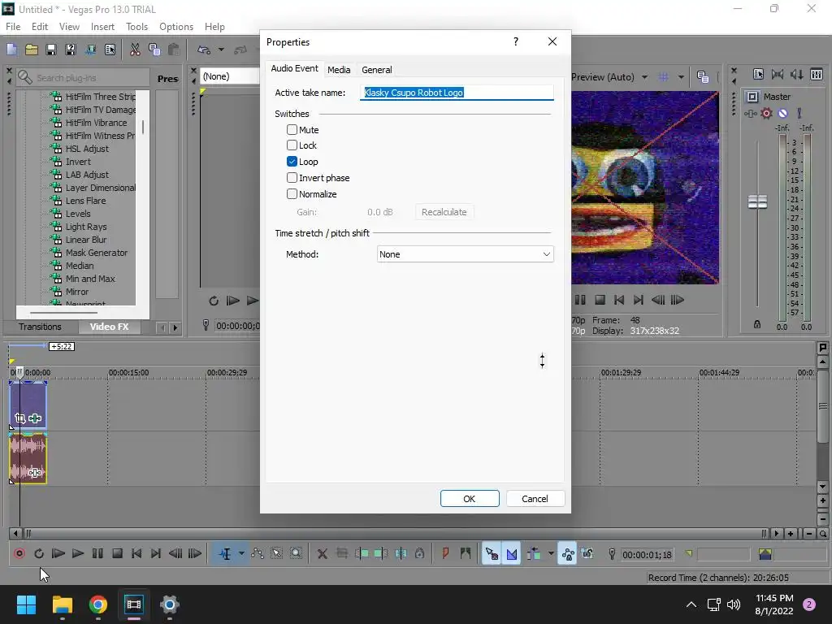Open a file with the folder icon
832x624 pixels.
tap(32, 50)
